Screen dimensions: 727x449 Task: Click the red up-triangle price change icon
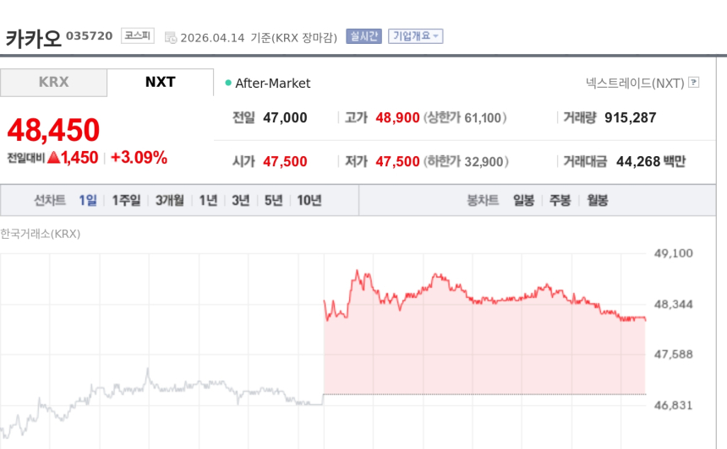[52, 157]
